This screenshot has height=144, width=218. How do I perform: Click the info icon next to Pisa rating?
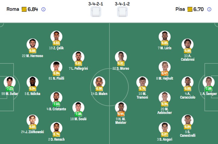point(209,9)
